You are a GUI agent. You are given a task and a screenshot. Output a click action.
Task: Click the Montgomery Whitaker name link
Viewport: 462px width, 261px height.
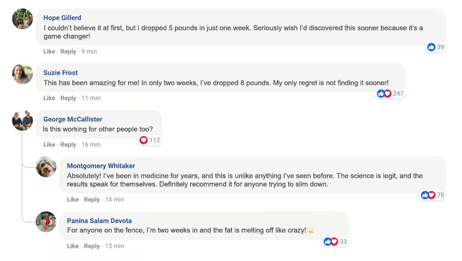coord(101,166)
